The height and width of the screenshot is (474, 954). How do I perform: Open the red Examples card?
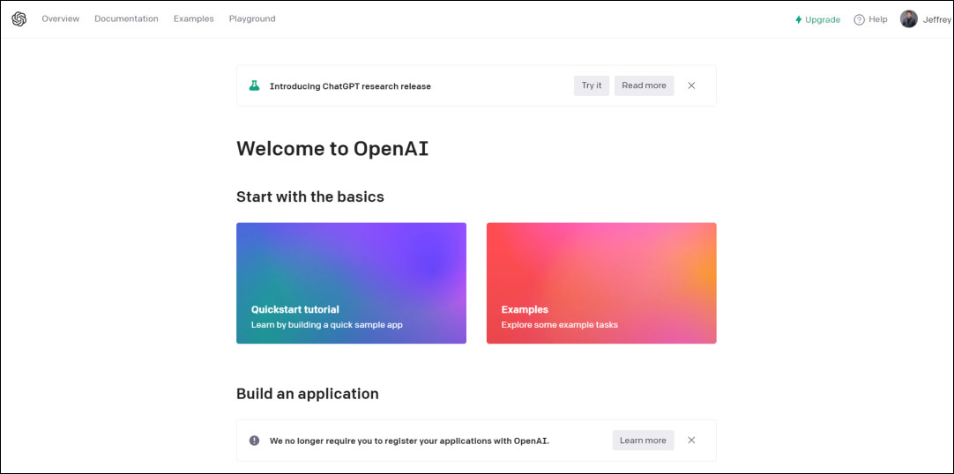pyautogui.click(x=601, y=283)
